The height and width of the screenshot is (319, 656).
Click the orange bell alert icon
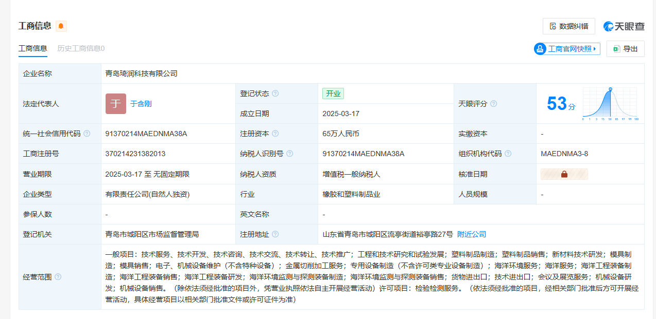click(61, 26)
